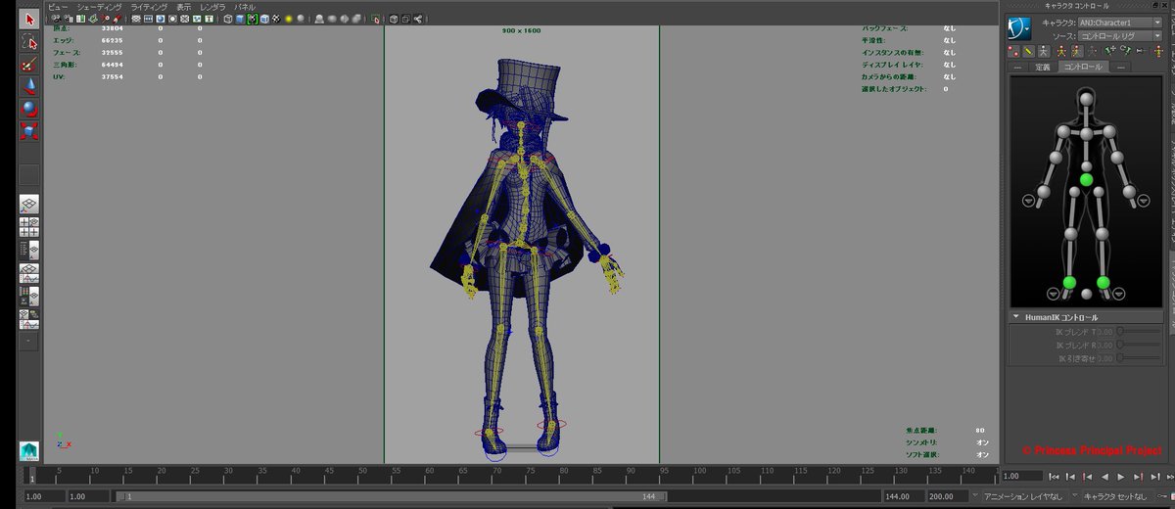Click the Select Camera icon in panel toolbar
Screen dimensions: 1175x509
tap(57, 18)
